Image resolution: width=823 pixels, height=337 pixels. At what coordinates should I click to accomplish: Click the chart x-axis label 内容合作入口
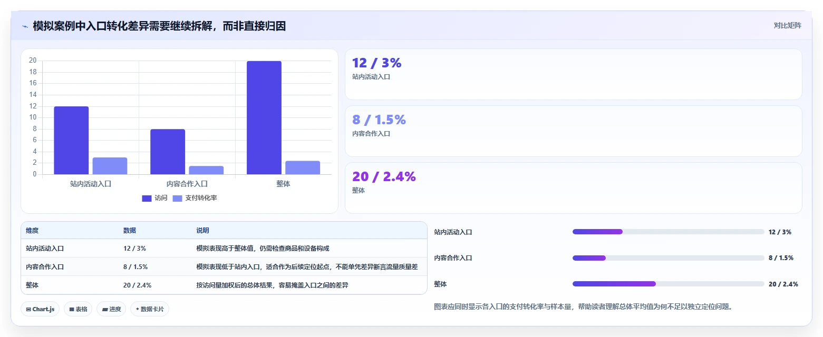tap(187, 184)
